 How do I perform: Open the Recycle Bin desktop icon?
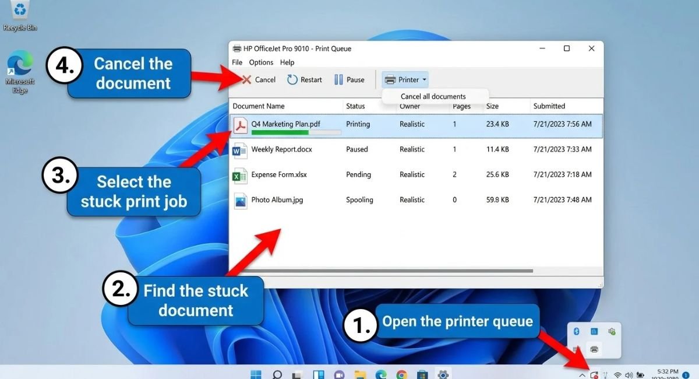point(20,16)
